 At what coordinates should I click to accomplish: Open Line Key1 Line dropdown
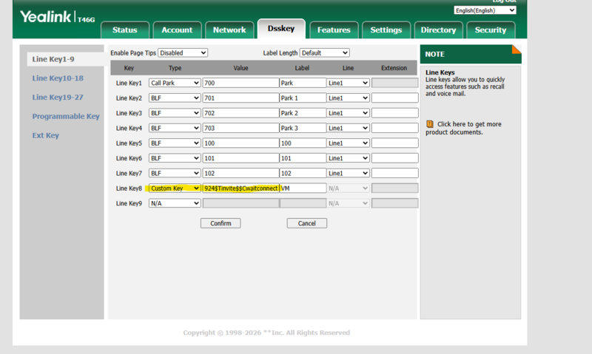tap(348, 83)
